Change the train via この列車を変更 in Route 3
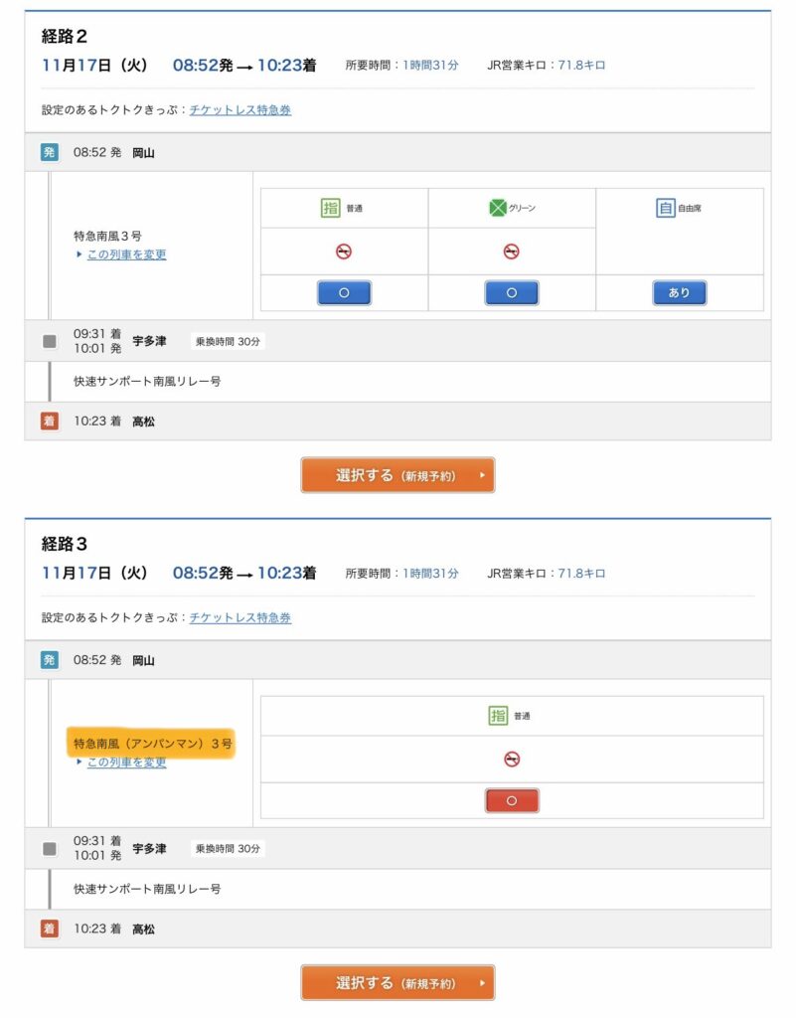The height and width of the screenshot is (1018, 796). click(126, 763)
